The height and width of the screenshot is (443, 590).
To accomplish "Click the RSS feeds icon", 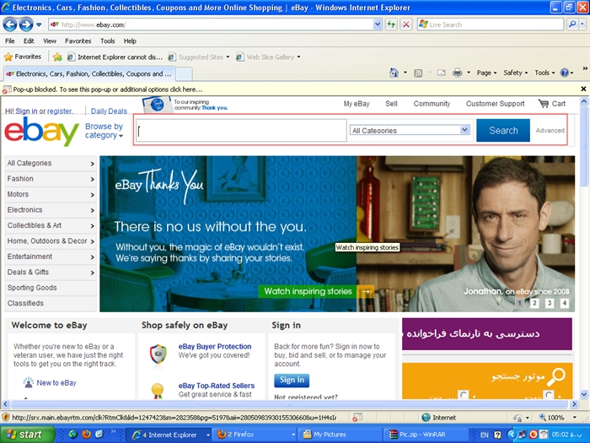I will pos(418,73).
